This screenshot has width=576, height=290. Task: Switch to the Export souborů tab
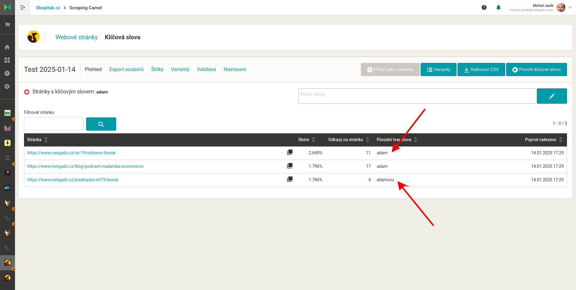pos(126,69)
